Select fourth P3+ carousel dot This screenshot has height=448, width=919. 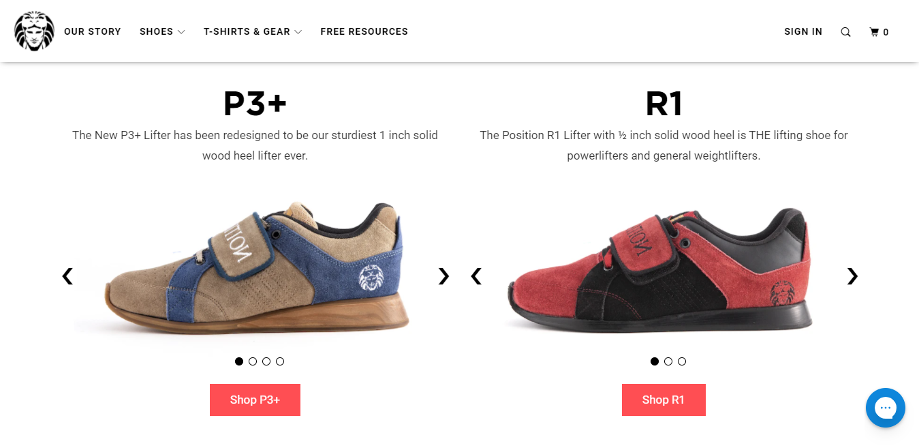click(280, 361)
